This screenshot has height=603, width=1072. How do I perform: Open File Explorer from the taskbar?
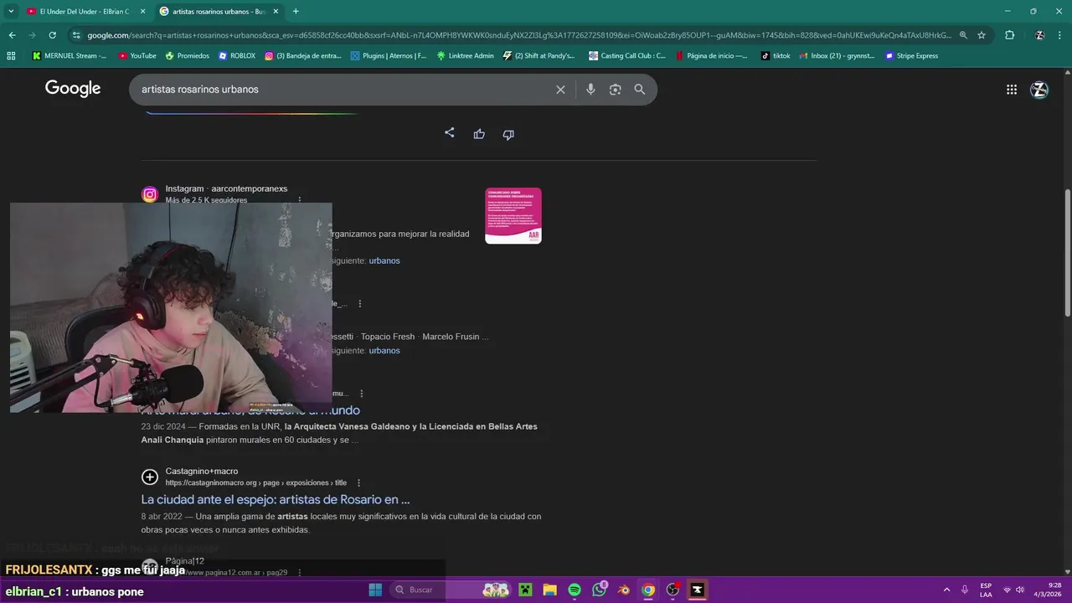tap(549, 590)
